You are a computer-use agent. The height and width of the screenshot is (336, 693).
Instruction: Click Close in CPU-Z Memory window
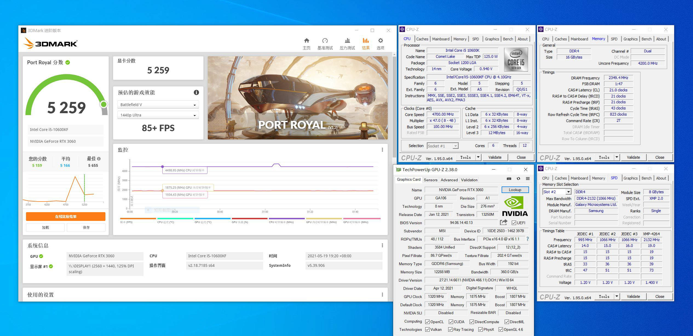point(660,157)
